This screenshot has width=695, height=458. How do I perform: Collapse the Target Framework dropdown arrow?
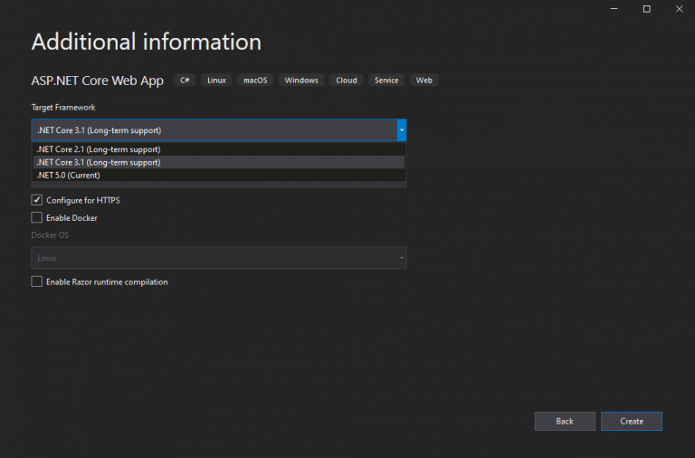[401, 130]
